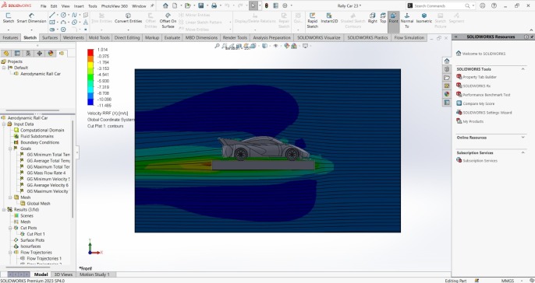
Task: Switch to the Flow Simulation tab
Action: pyautogui.click(x=409, y=38)
